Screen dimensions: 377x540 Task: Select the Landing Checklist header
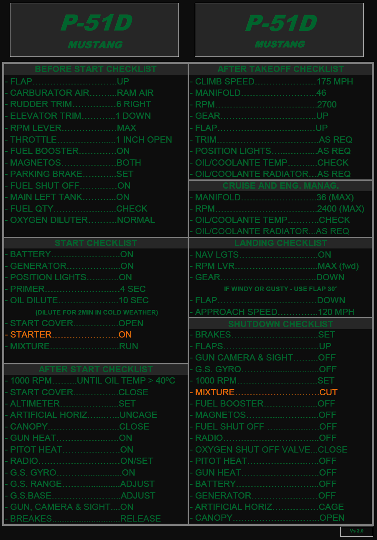280,243
